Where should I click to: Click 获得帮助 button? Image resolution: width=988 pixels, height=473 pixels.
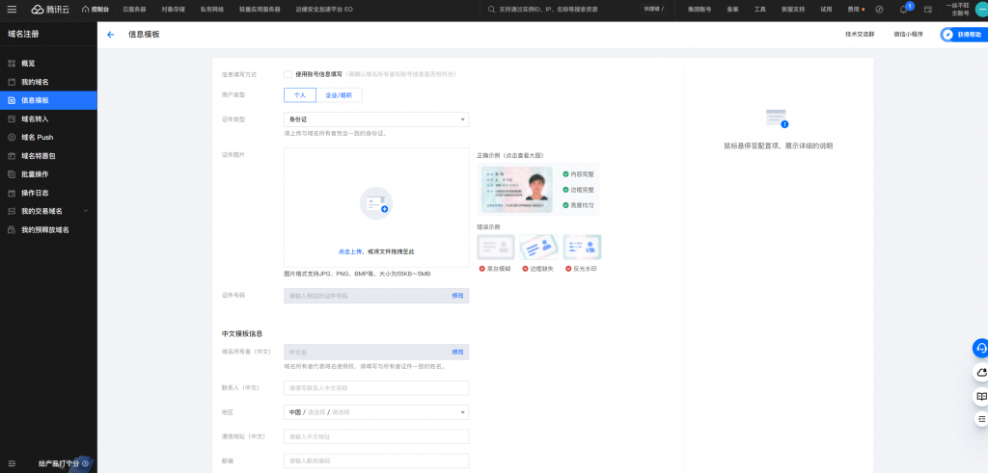(x=964, y=35)
